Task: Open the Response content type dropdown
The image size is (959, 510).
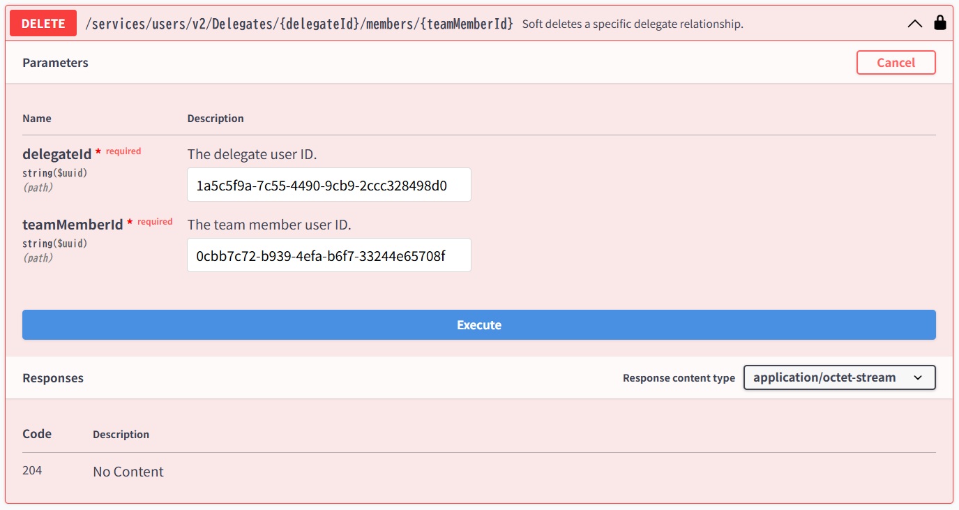Action: tap(840, 377)
